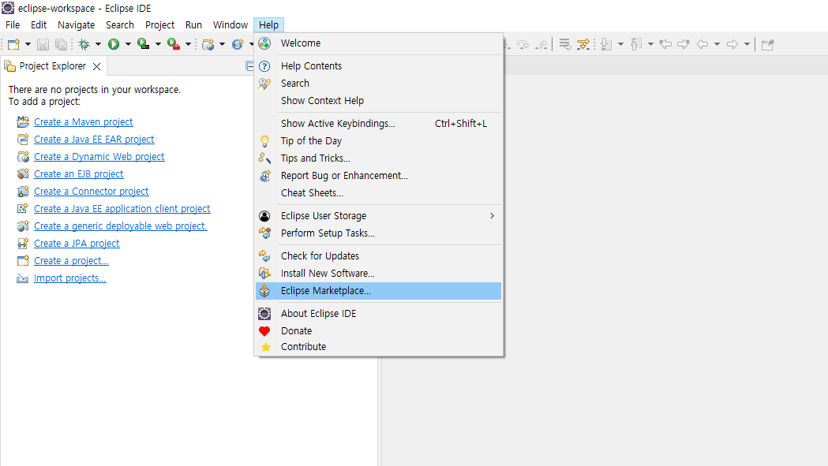This screenshot has width=828, height=466.
Task: Open the Window menu
Action: [230, 24]
